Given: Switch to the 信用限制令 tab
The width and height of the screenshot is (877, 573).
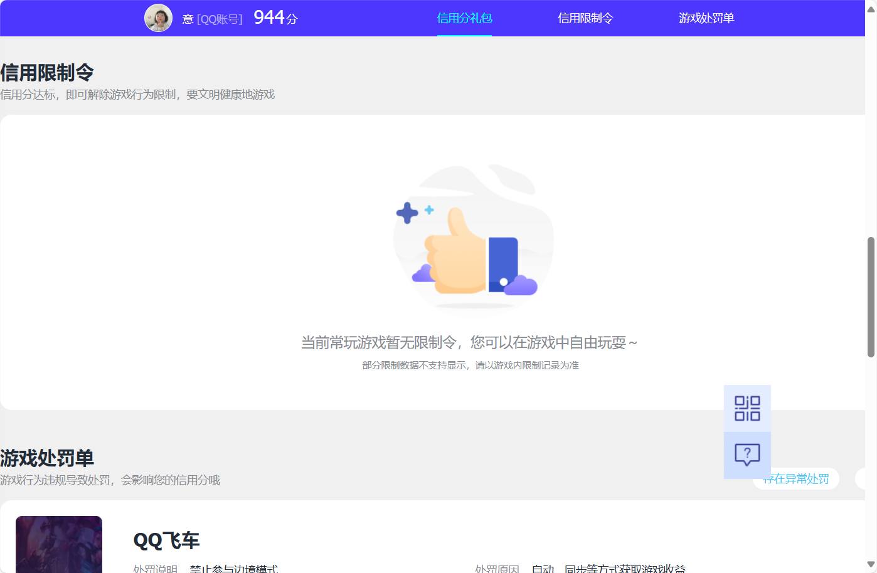Looking at the screenshot, I should 585,18.
